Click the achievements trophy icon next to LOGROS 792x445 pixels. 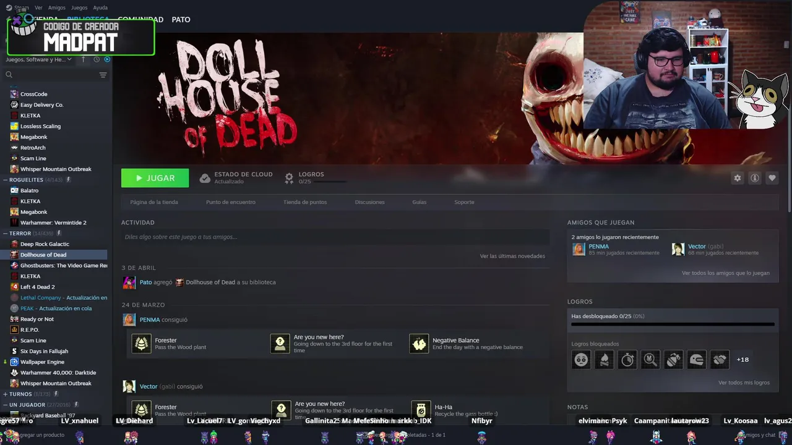[289, 178]
